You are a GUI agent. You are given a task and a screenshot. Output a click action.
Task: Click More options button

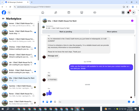pyautogui.click(x=112, y=32)
